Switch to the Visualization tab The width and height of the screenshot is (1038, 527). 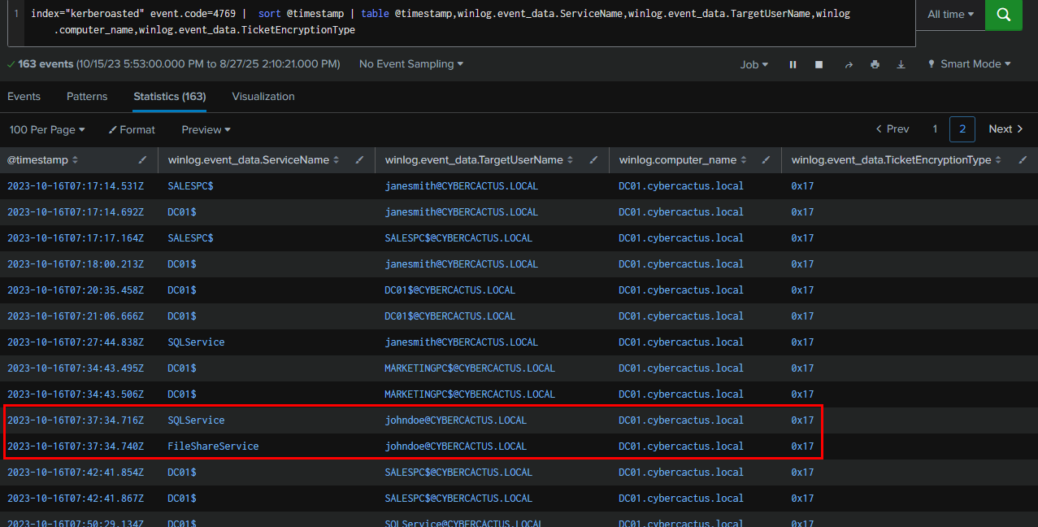pyautogui.click(x=263, y=96)
